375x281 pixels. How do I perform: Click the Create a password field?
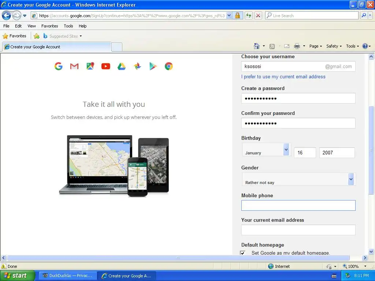coord(298,98)
